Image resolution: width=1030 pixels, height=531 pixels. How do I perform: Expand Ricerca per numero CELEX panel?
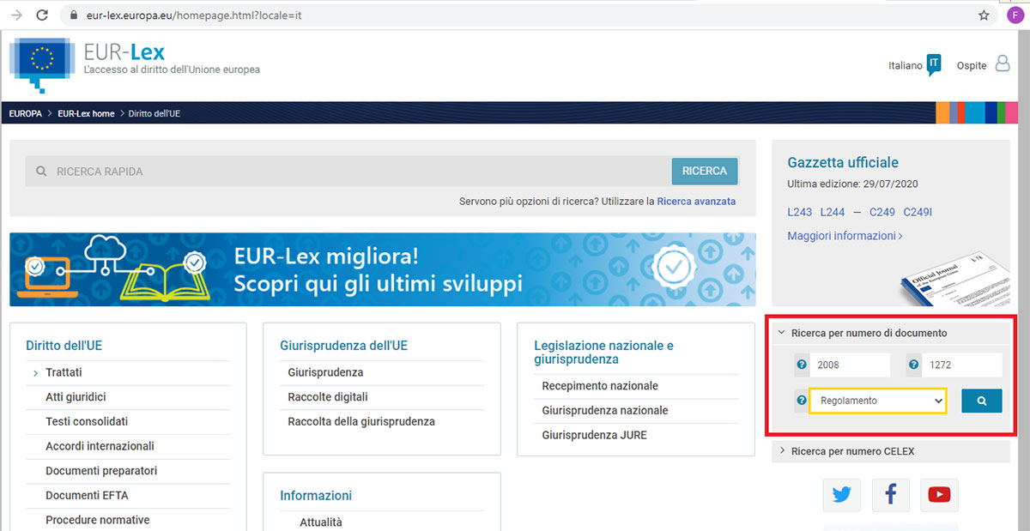(x=891, y=451)
